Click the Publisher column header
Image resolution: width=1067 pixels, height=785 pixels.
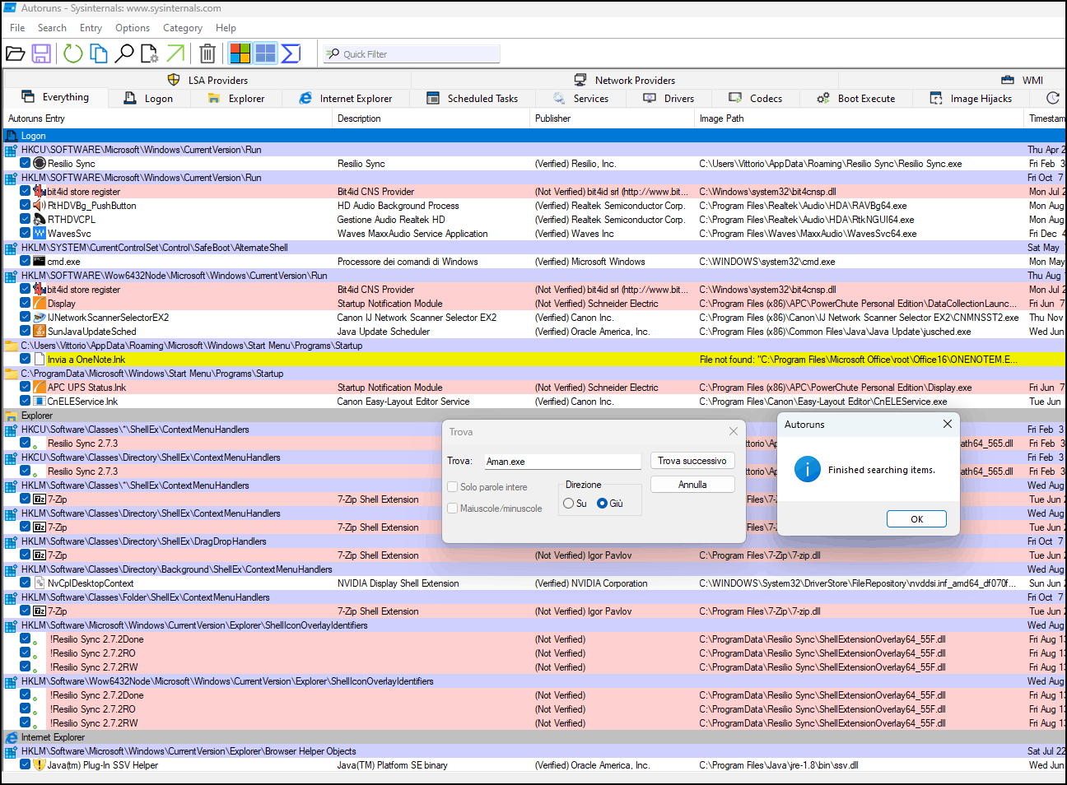pos(553,118)
